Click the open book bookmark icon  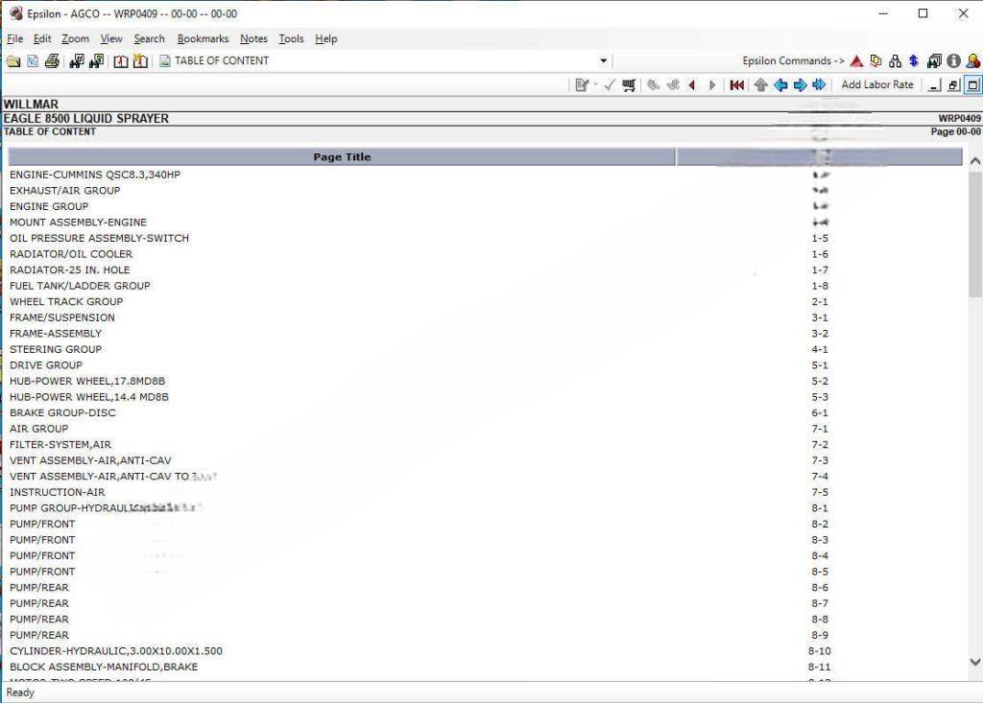pyautogui.click(x=121, y=60)
